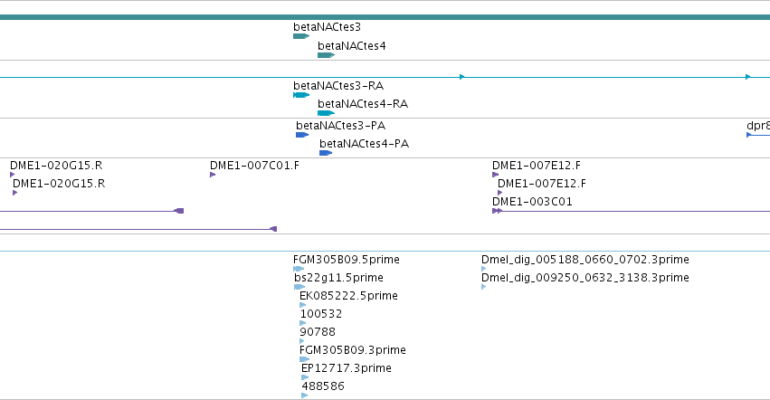Click Dmel_dig_005188_0660_0702.3prime label
This screenshot has height=400, width=770.
[x=585, y=260]
